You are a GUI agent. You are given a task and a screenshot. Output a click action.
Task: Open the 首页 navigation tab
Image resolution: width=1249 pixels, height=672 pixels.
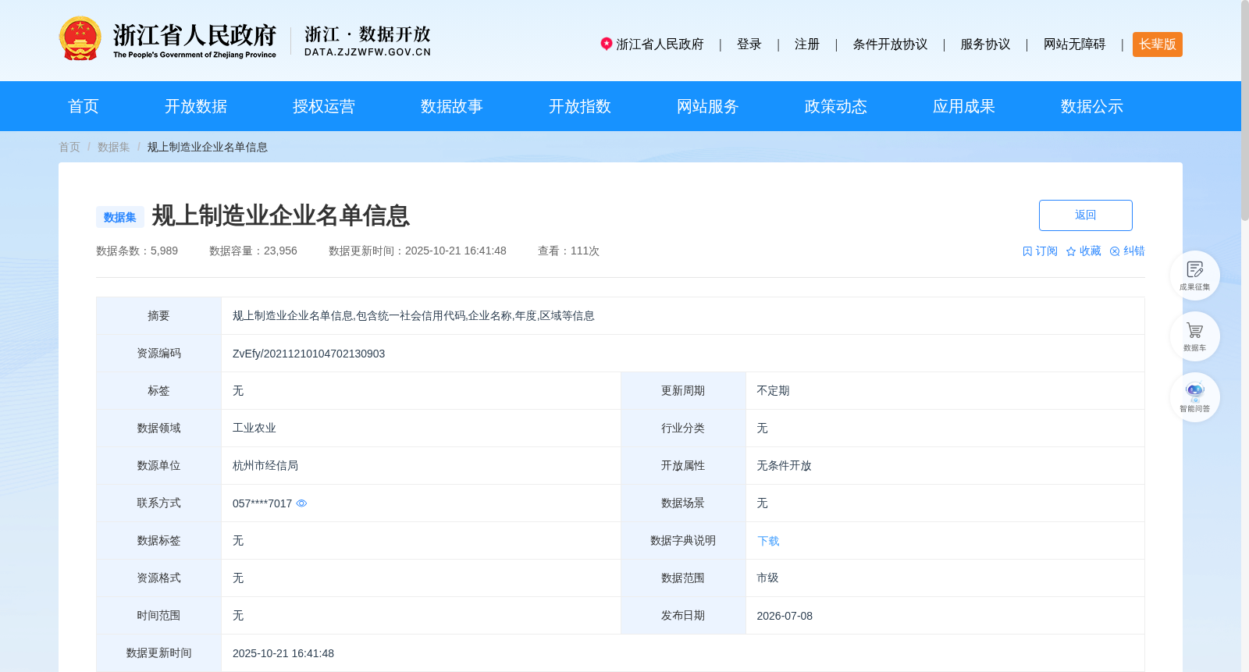[84, 106]
